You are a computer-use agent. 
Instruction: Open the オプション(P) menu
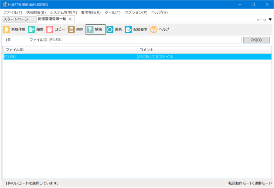click(136, 12)
